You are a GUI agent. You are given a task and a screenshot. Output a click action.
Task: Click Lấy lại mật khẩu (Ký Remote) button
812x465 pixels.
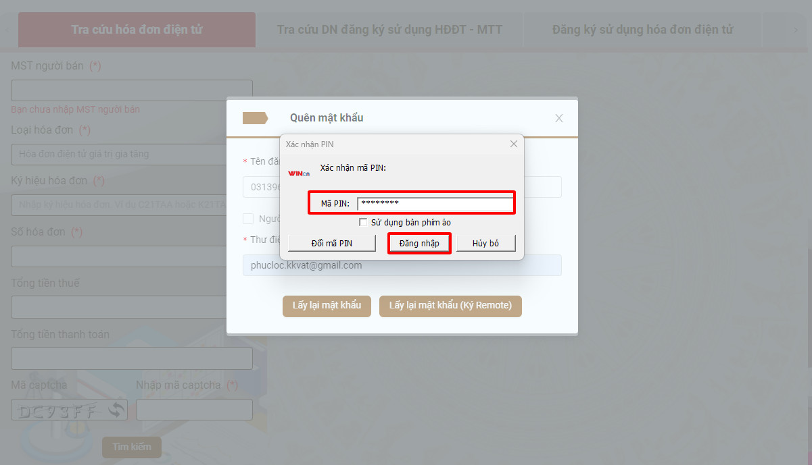click(x=450, y=306)
